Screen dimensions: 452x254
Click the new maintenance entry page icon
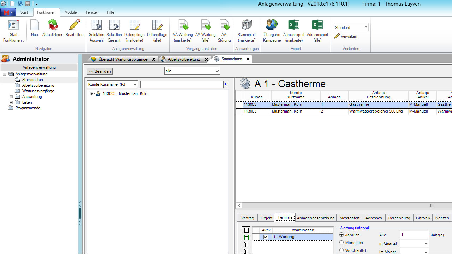246,230
